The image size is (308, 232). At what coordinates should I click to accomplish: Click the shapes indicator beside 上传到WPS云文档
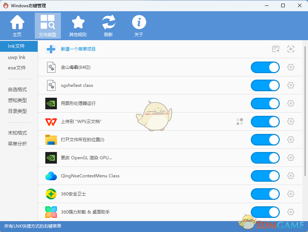point(240,122)
